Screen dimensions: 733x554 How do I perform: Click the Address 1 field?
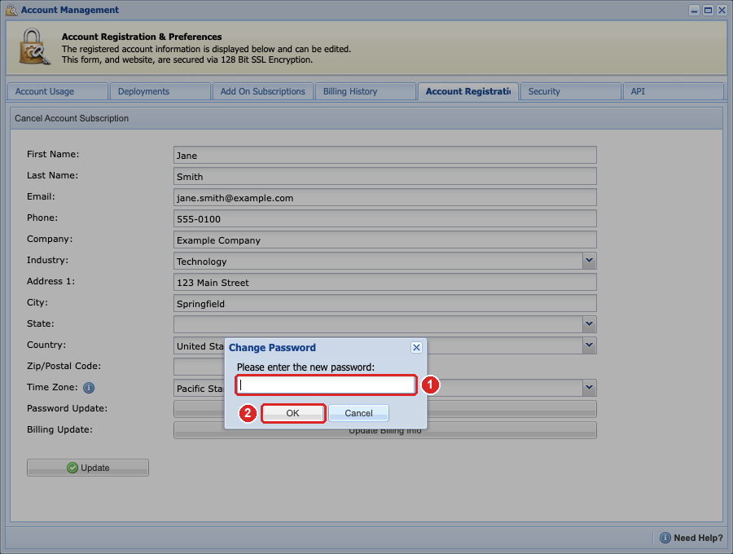tap(384, 282)
